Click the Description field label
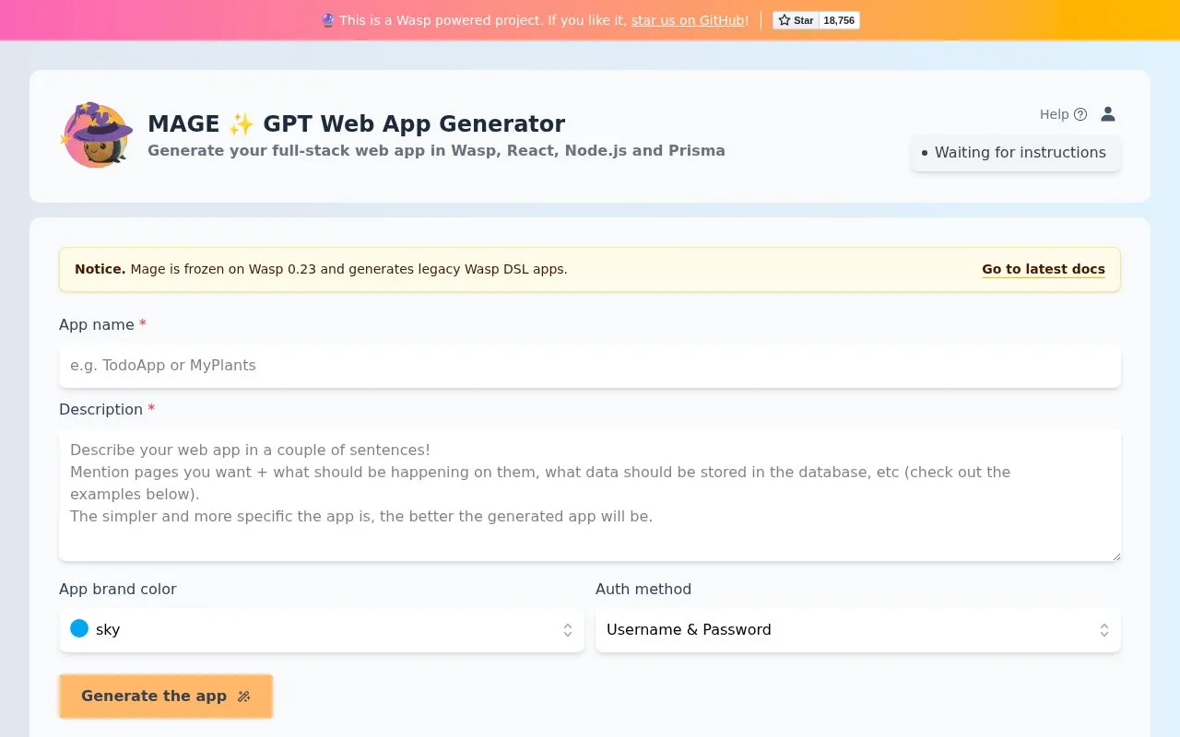 click(107, 409)
